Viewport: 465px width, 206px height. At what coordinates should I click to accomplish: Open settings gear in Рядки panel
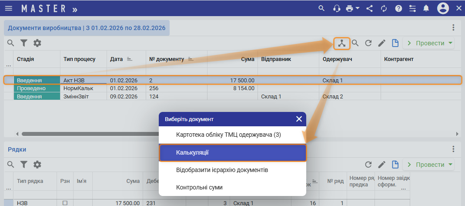37,164
